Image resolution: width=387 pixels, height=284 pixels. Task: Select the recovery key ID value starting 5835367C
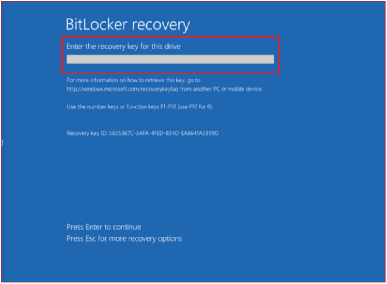tap(164, 134)
